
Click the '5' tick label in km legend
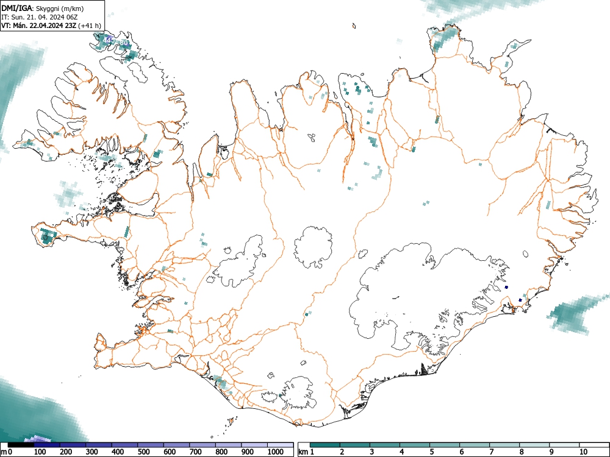point(432,452)
